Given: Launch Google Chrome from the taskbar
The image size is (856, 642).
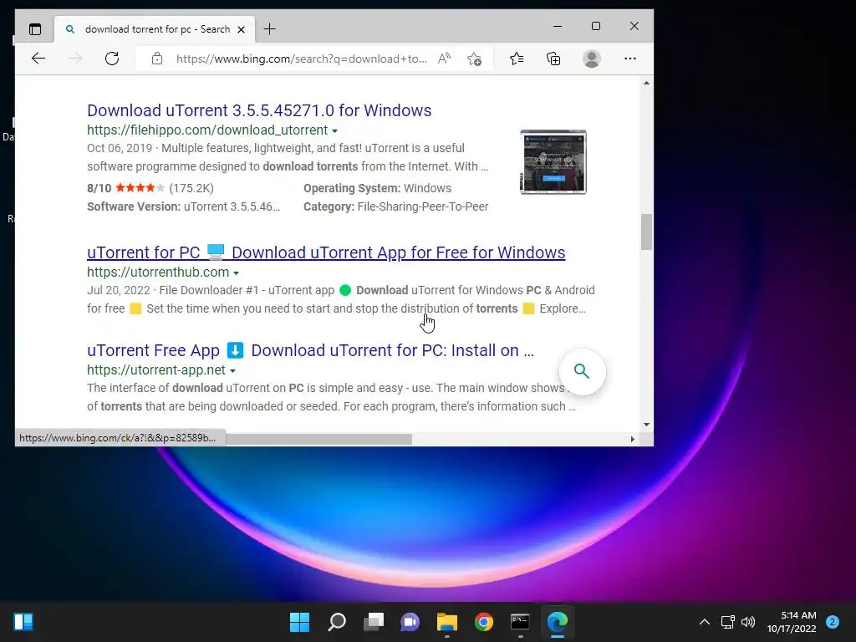Looking at the screenshot, I should pyautogui.click(x=484, y=622).
